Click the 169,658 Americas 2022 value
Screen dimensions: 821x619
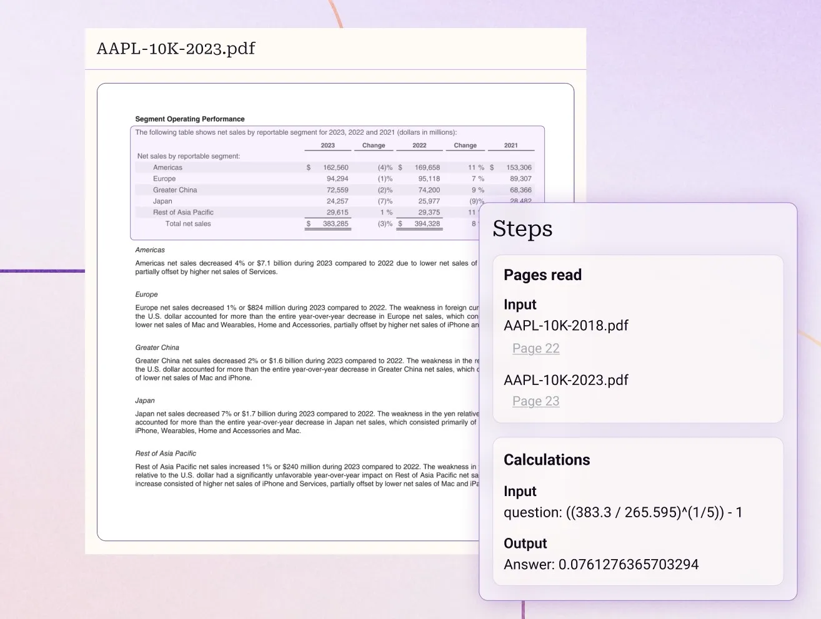pos(427,168)
